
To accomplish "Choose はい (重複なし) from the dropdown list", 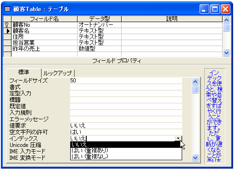I will tap(126, 157).
